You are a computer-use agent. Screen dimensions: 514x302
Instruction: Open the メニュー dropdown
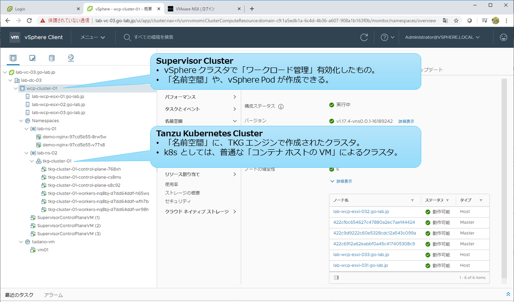point(93,37)
